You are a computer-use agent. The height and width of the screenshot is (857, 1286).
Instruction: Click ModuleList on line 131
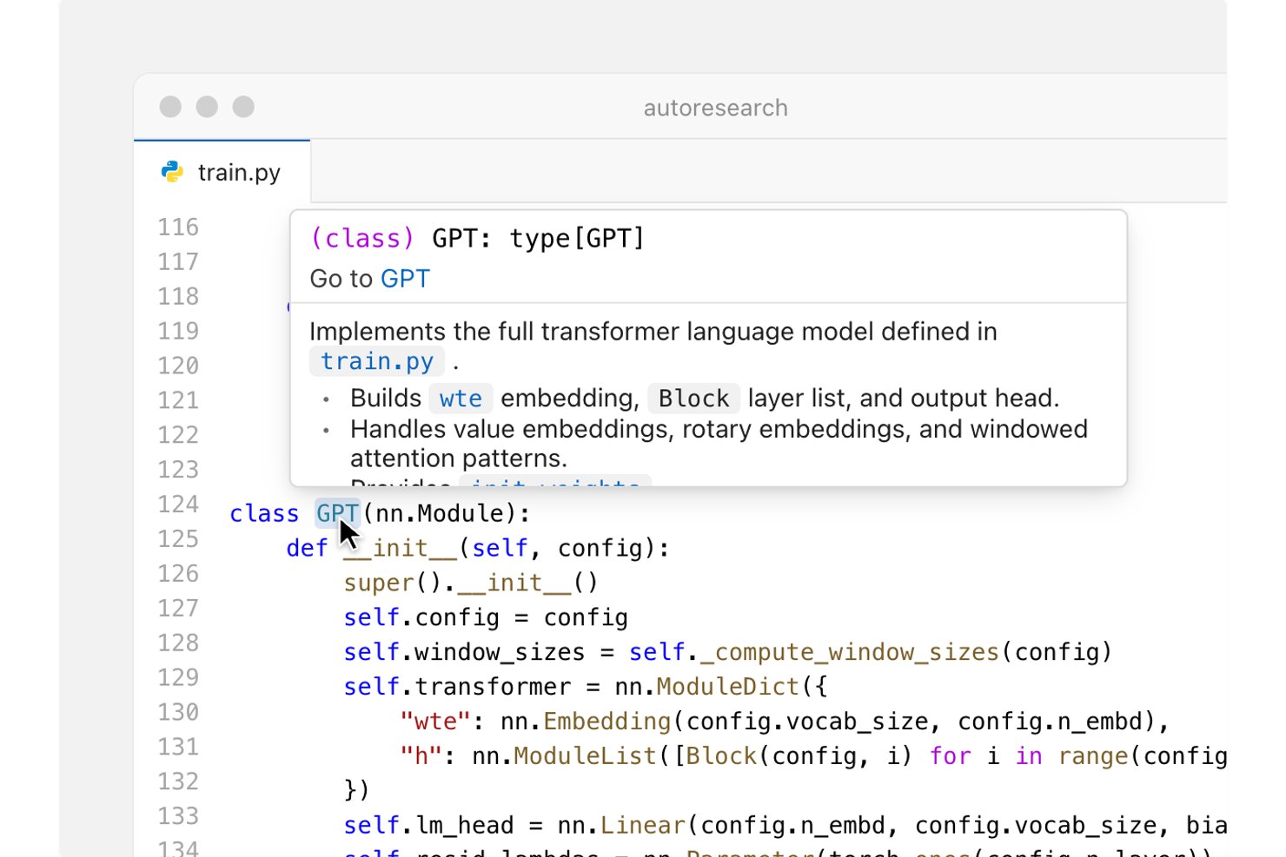[x=585, y=756]
